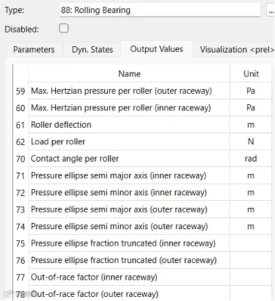Select the Output Values tab
This screenshot has width=275, height=301.
(x=157, y=49)
